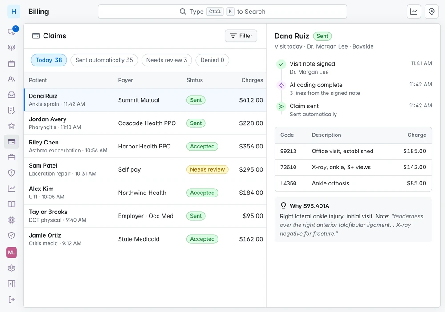The width and height of the screenshot is (445, 312).
Task: Sort by the Charges column header
Action: pos(252,80)
